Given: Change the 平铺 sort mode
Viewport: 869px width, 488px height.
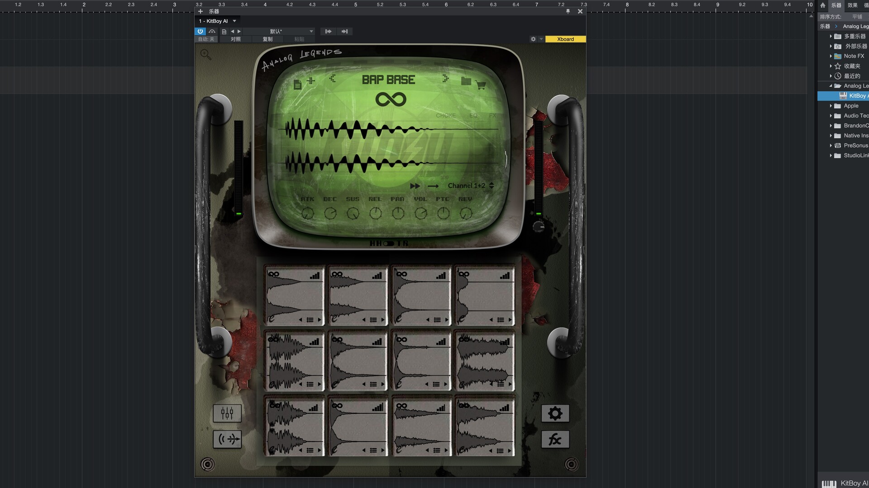Looking at the screenshot, I should (857, 17).
